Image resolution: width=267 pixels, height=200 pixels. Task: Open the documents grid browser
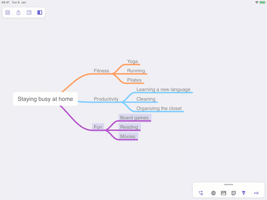[x=8, y=12]
